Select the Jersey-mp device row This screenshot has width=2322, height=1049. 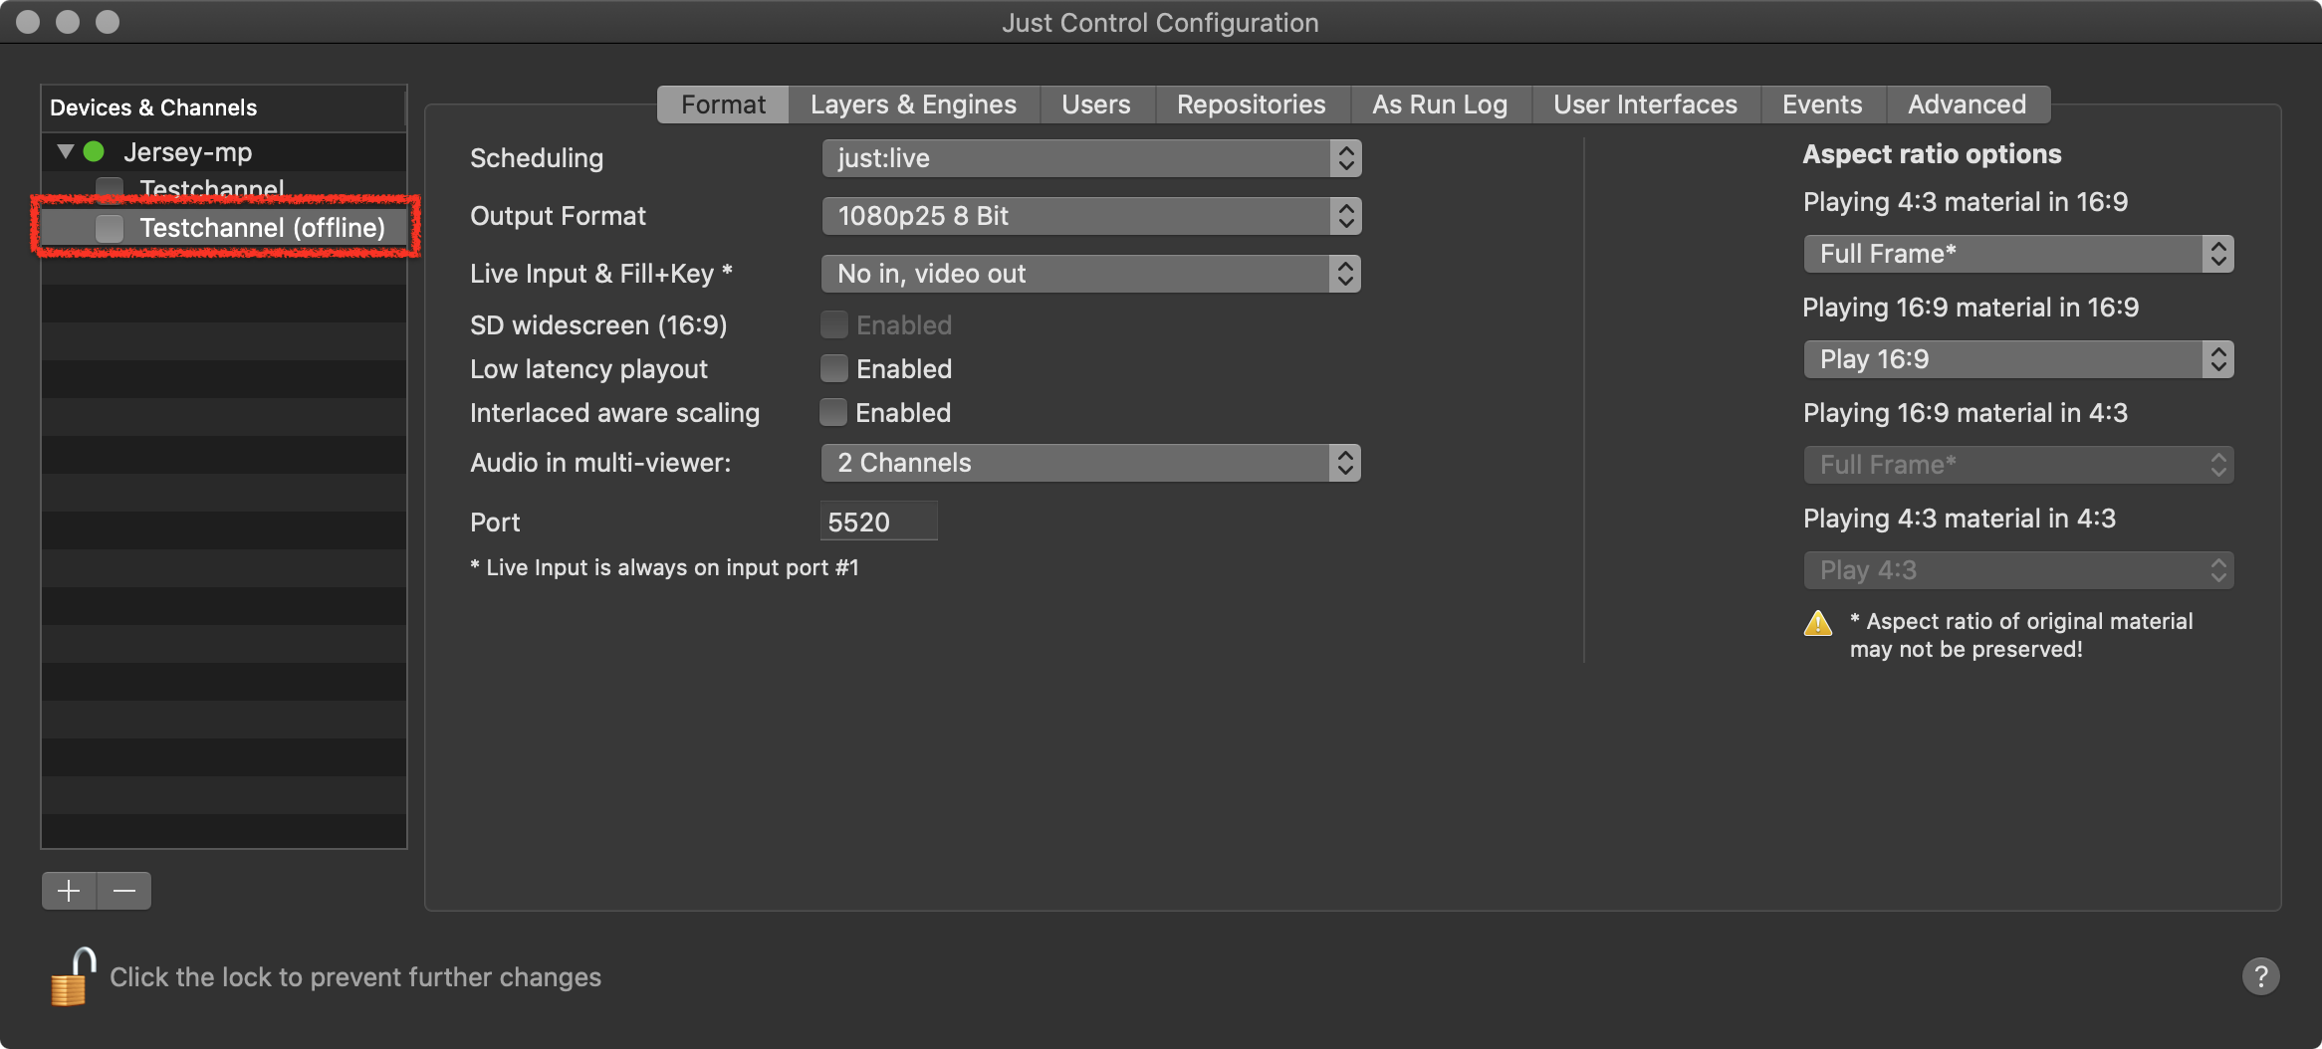point(224,152)
